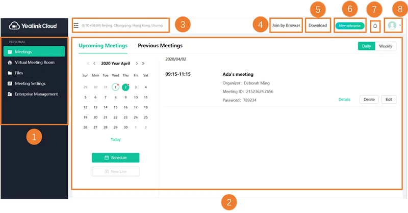This screenshot has width=408, height=213.
Task: Open the user avatar profile menu
Action: pos(392,25)
